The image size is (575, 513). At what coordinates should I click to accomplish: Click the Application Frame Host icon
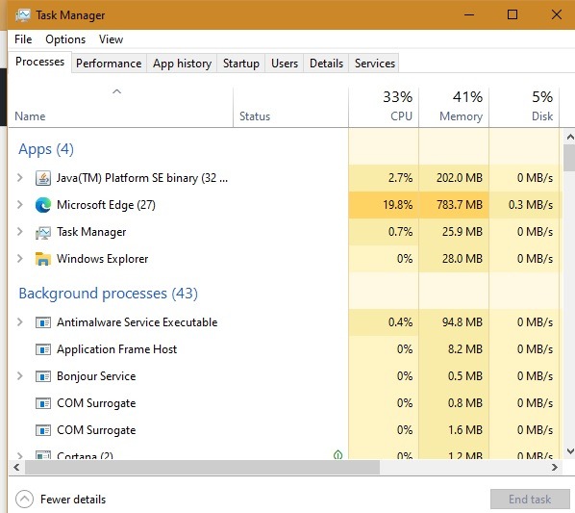[43, 349]
